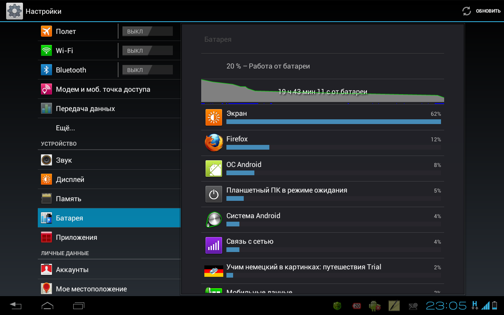Tap the green Wi-Fi icon
The image size is (504, 315).
(46, 50)
